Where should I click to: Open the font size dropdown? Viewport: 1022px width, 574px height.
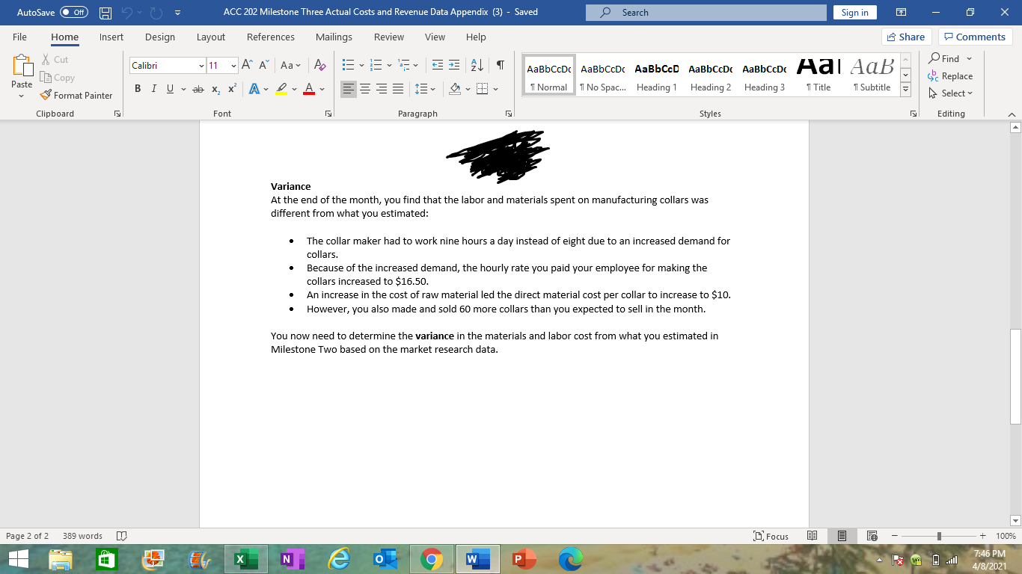tap(234, 66)
